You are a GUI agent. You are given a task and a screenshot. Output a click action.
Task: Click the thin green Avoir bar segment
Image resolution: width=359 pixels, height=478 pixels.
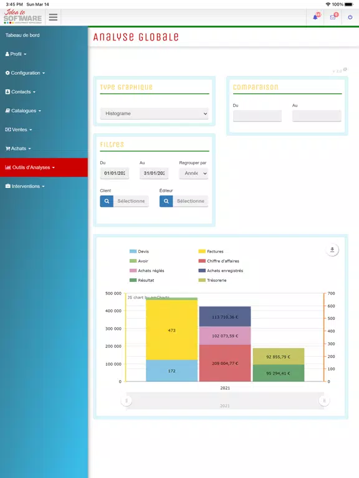click(172, 299)
